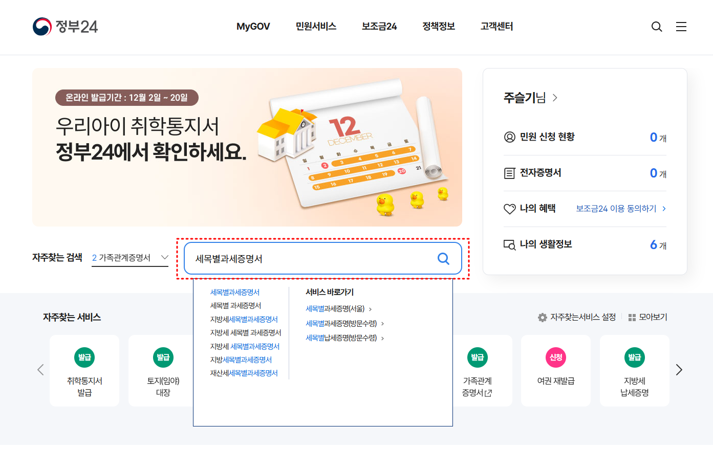
Task: Open the 민원 신청 현황 label
Action: (547, 137)
